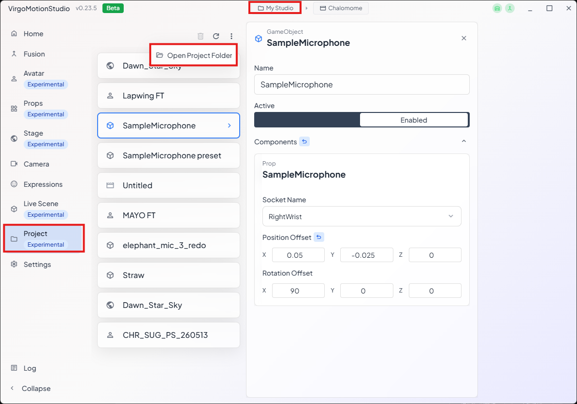The width and height of the screenshot is (577, 404).
Task: Click the green headset status icon
Action: point(497,8)
